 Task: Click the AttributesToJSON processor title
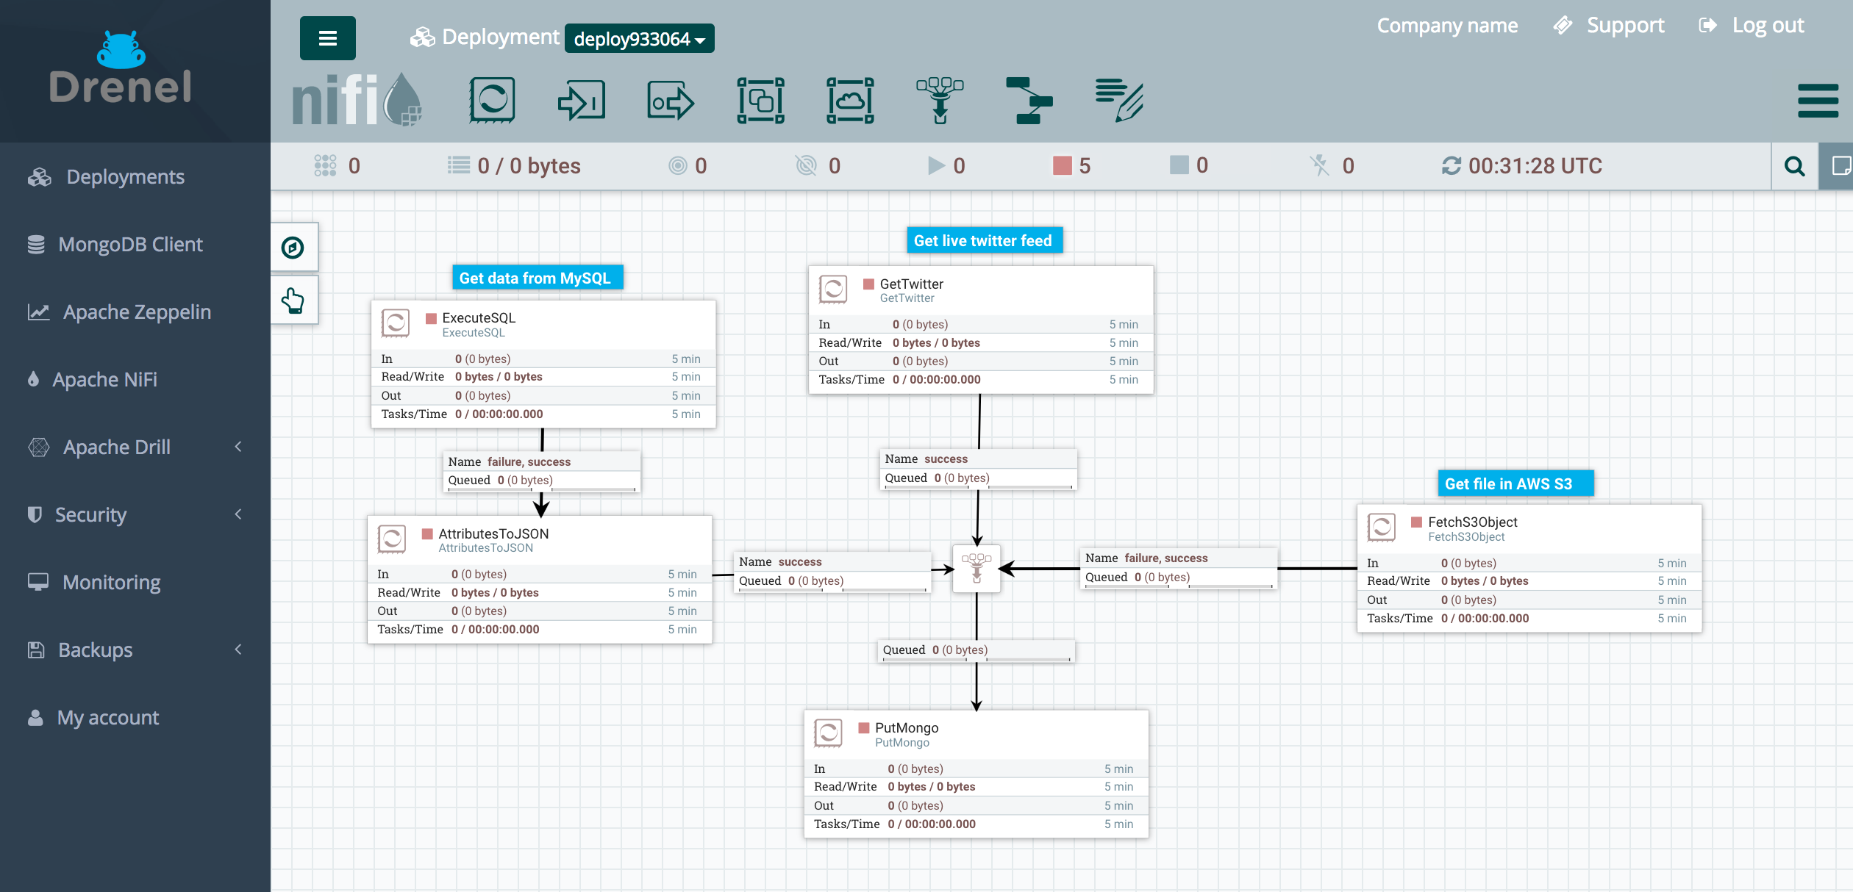point(493,533)
